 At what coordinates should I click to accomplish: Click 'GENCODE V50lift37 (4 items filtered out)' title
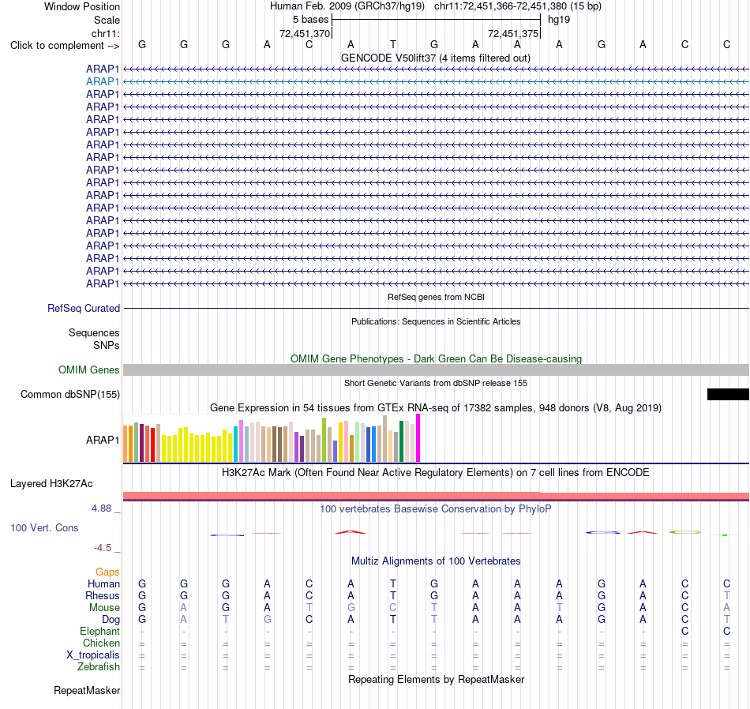pos(435,58)
